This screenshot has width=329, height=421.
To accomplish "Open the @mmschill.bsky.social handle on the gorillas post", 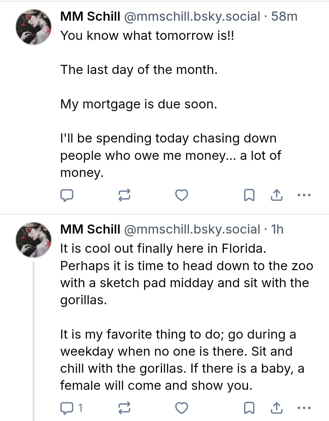I will click(192, 229).
